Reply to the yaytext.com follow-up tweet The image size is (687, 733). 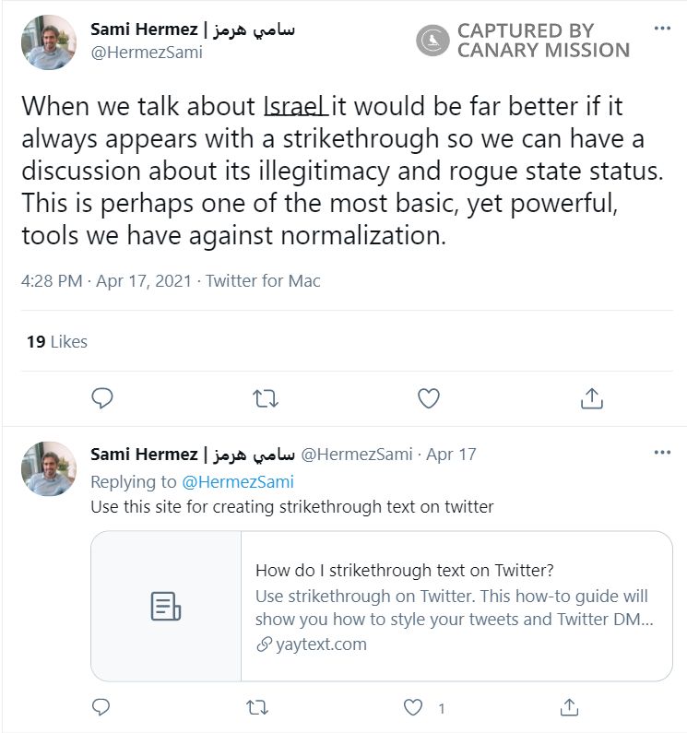pos(102,707)
